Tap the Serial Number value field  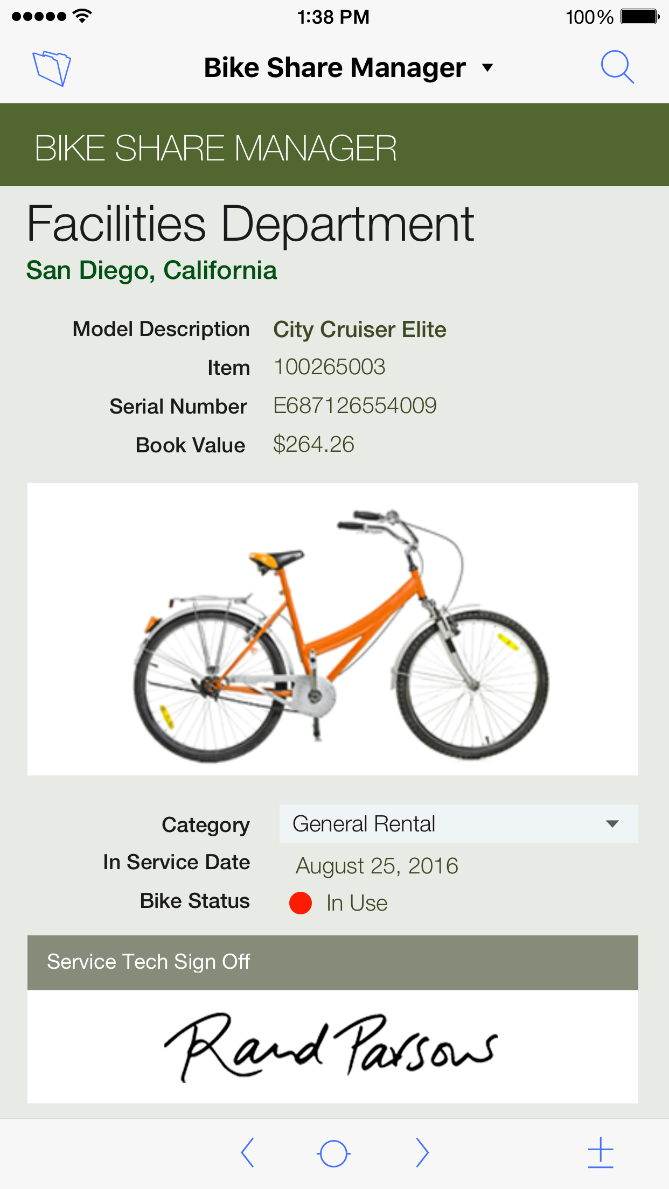pyautogui.click(x=354, y=406)
